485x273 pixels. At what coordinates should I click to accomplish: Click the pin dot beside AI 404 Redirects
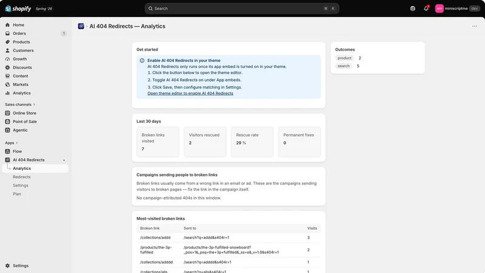point(64,160)
